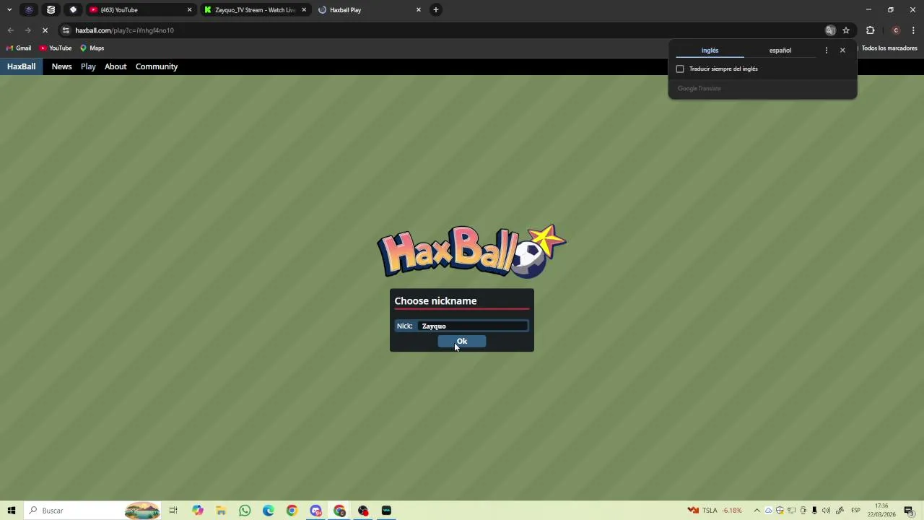
Task: Click the translate icon in address bar
Action: coord(830,30)
